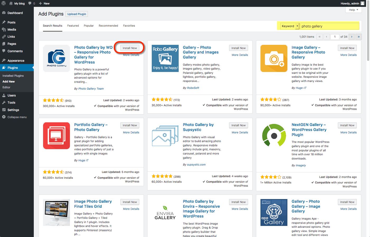
Task: Switch to Favorites tab
Action: tap(129, 26)
